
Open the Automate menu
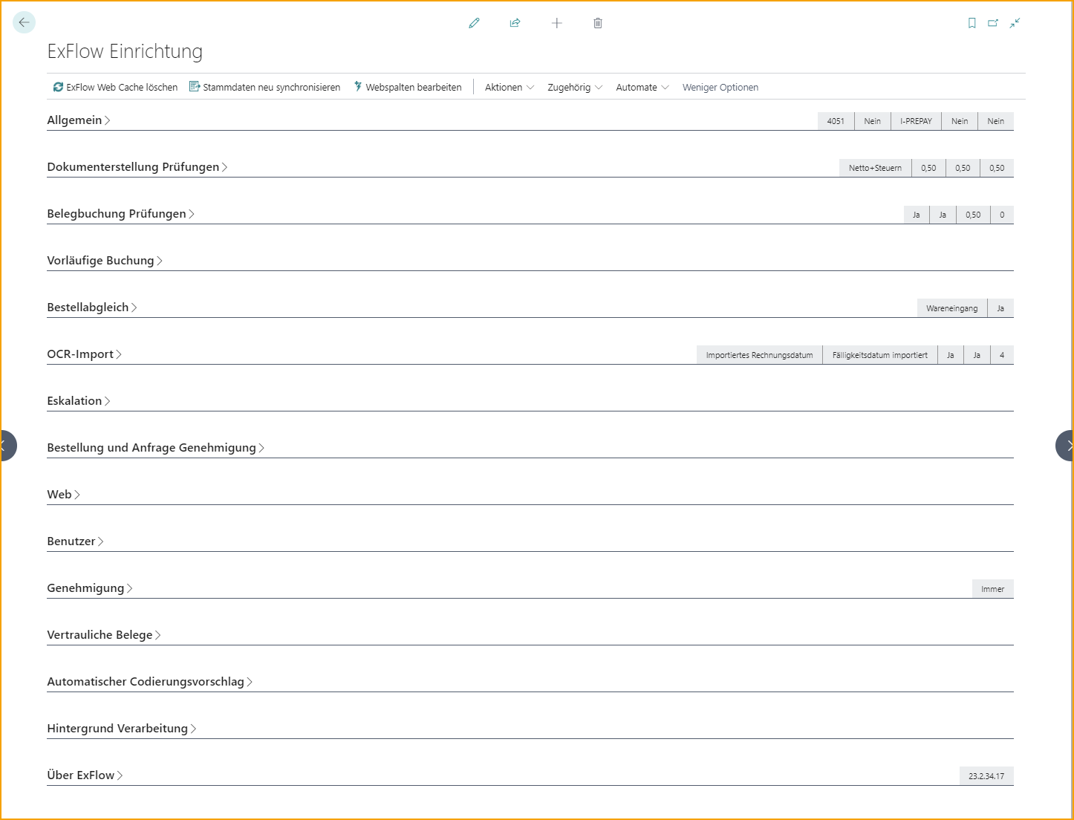[x=642, y=87]
